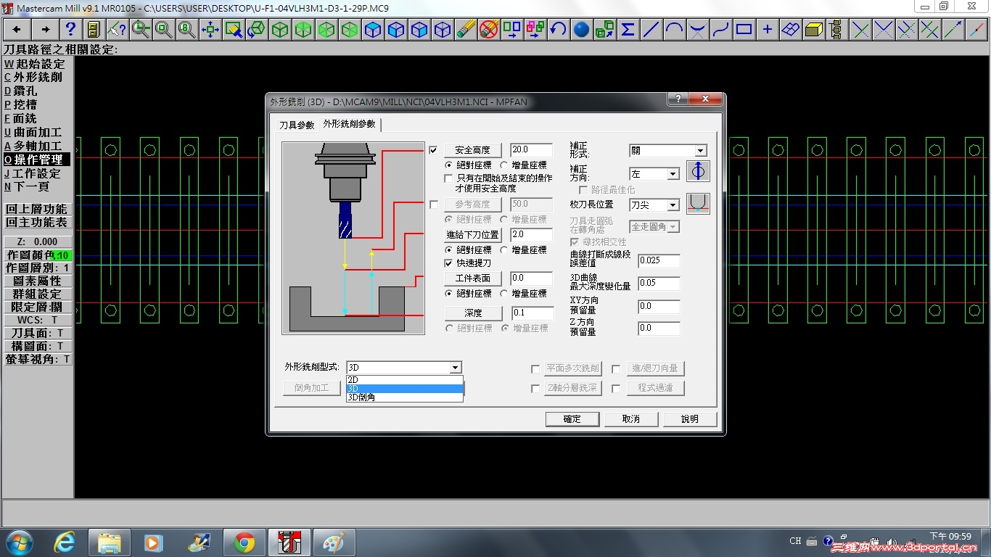
Task: Enable the 進/退刀向量 checkbox
Action: [x=616, y=369]
